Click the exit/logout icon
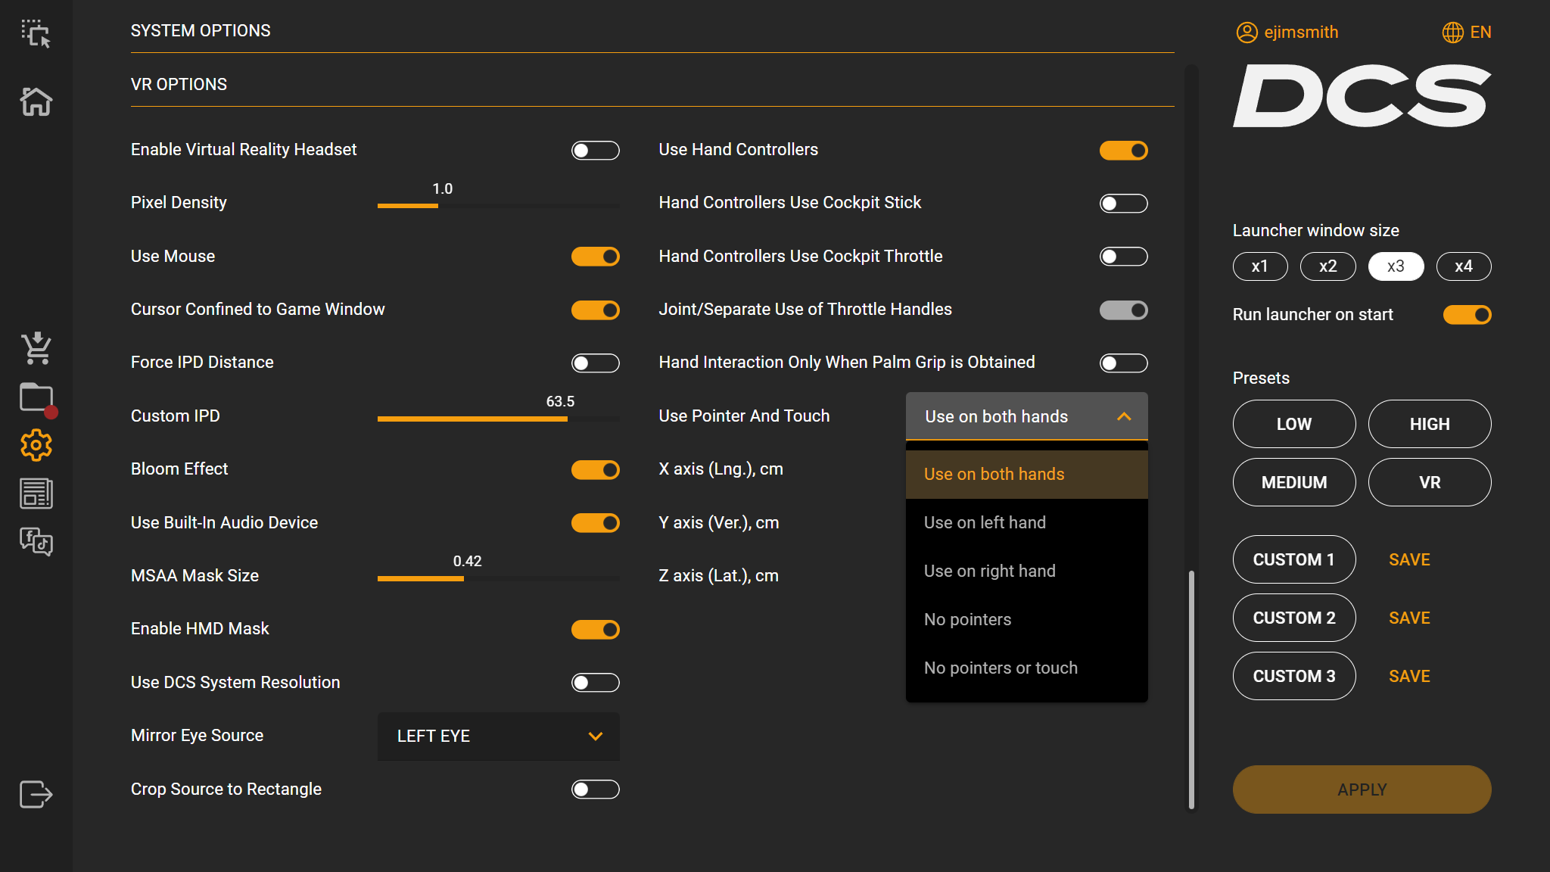 (36, 794)
